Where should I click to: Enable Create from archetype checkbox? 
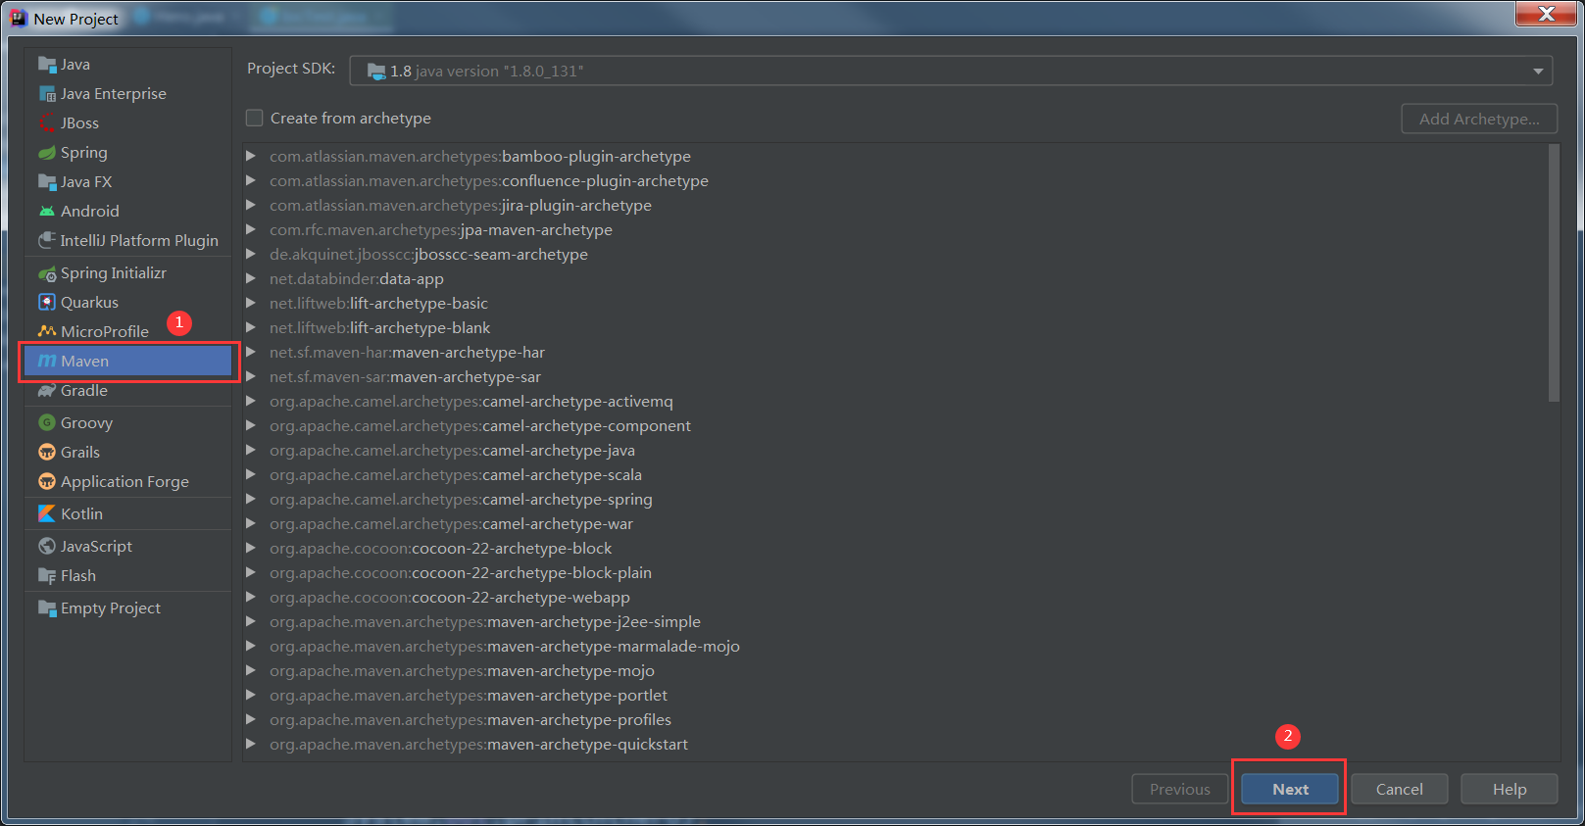pos(255,119)
